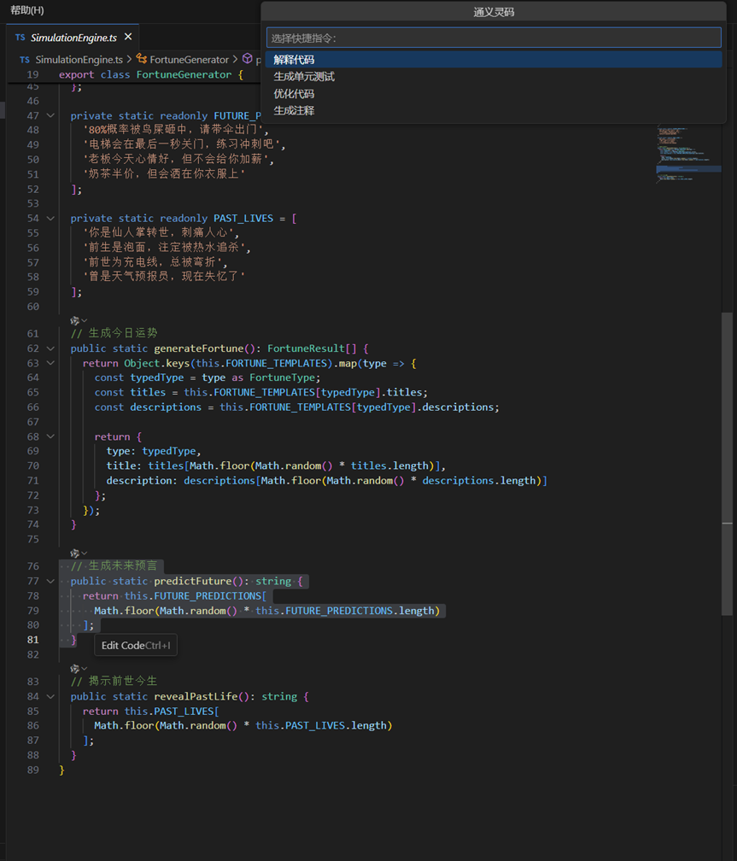737x861 pixels.
Task: Collapse fold at line 47
Action: (x=50, y=116)
